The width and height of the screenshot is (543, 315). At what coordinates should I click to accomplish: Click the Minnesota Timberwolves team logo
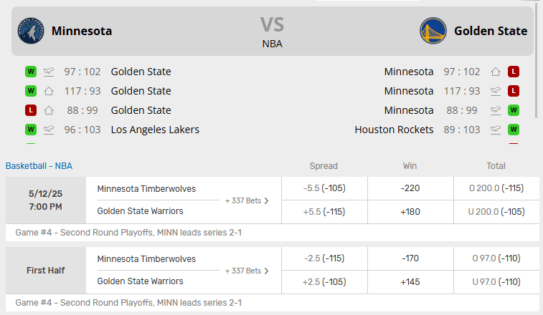(x=31, y=31)
